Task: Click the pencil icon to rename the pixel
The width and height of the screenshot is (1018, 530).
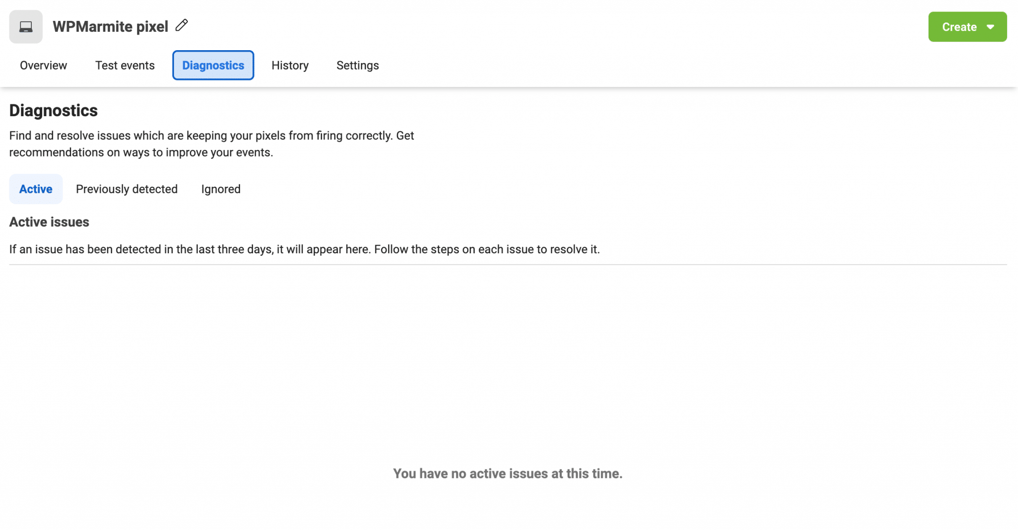Action: click(182, 25)
